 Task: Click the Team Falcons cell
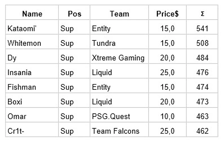coord(116,131)
